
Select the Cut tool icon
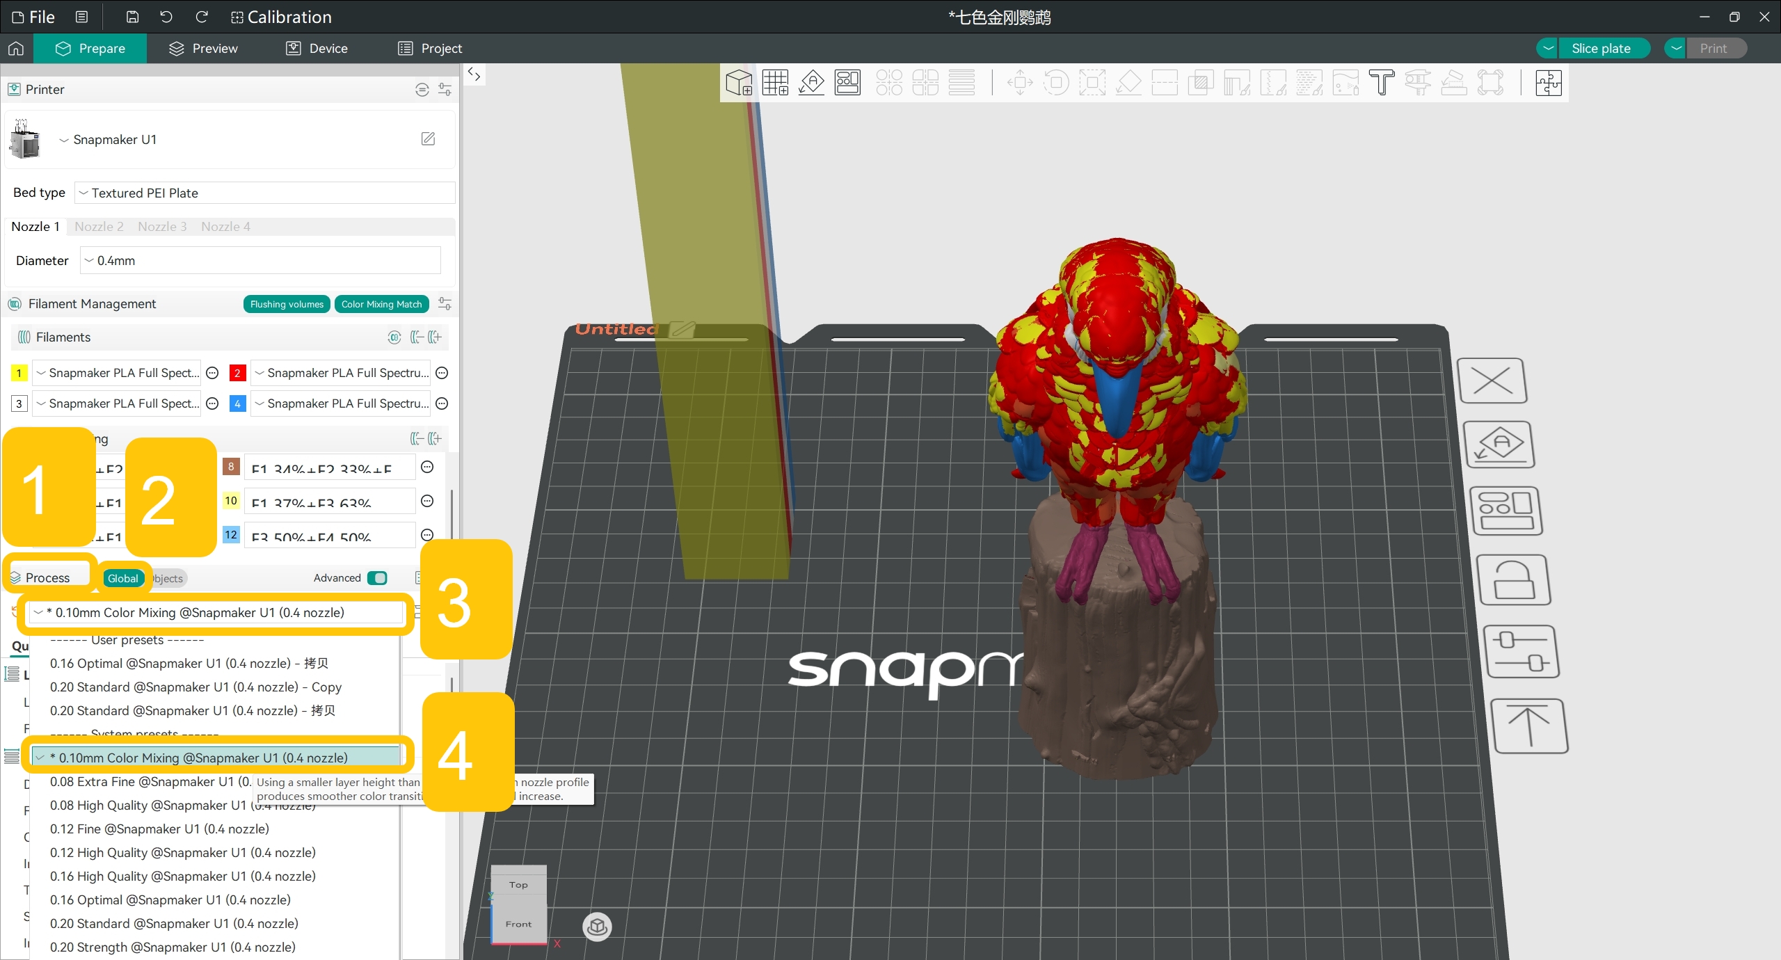[x=1165, y=83]
